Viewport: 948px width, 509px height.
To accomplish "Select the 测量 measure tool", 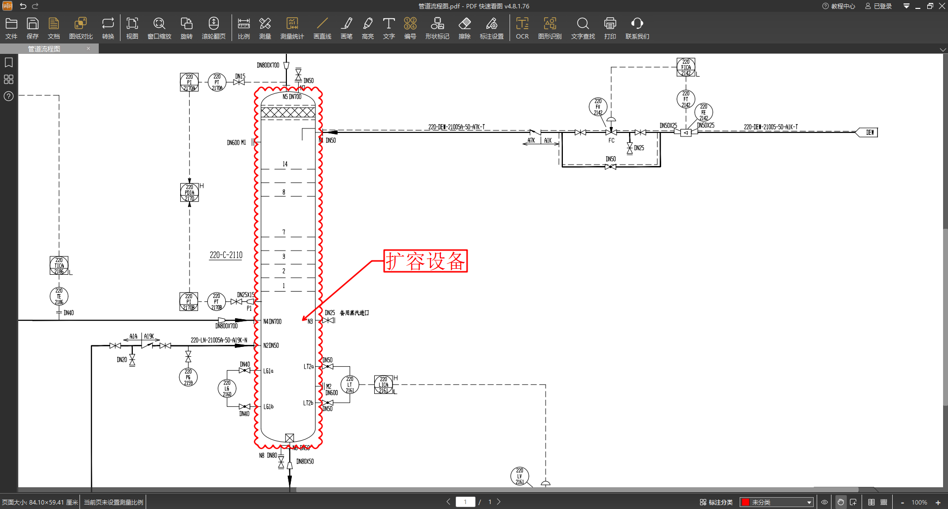I will (265, 28).
